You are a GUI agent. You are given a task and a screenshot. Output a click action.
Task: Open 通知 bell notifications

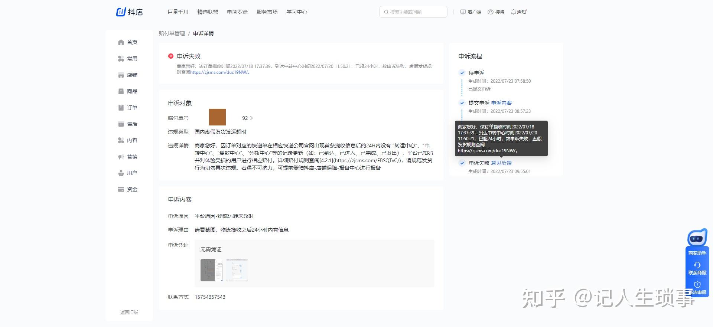(x=513, y=12)
